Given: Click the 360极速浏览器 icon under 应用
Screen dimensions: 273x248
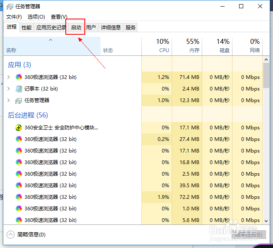Looking at the screenshot, I should click(x=19, y=77).
